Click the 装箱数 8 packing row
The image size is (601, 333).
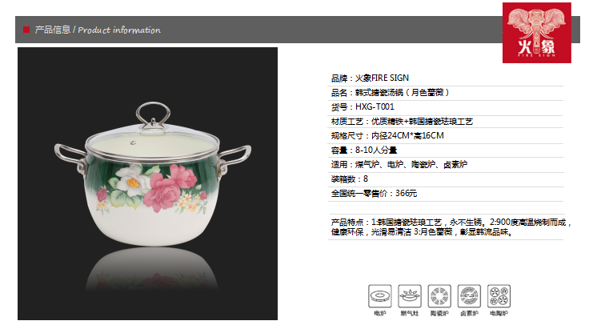point(446,179)
